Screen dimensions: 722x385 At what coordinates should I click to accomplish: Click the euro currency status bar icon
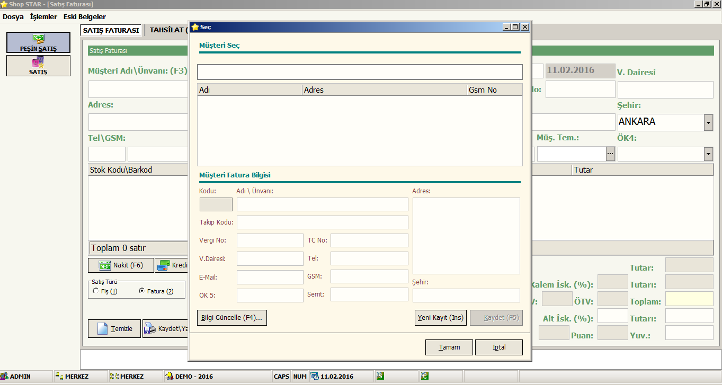(x=424, y=376)
